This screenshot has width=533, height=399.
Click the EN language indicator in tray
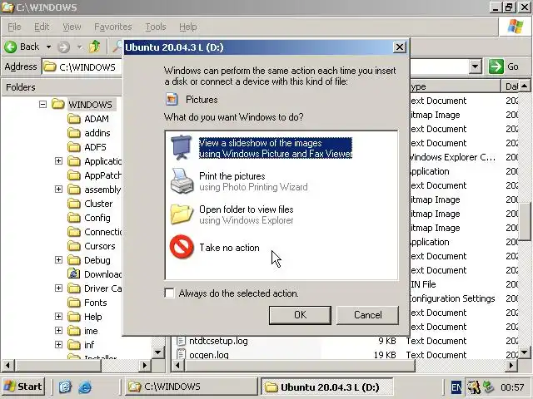pyautogui.click(x=456, y=387)
